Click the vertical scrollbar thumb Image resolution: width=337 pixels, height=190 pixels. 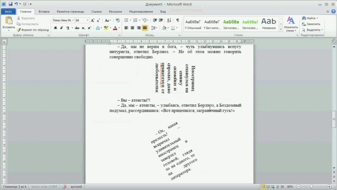(334, 119)
